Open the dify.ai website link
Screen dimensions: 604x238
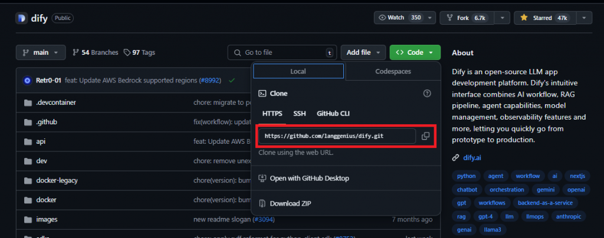[472, 158]
